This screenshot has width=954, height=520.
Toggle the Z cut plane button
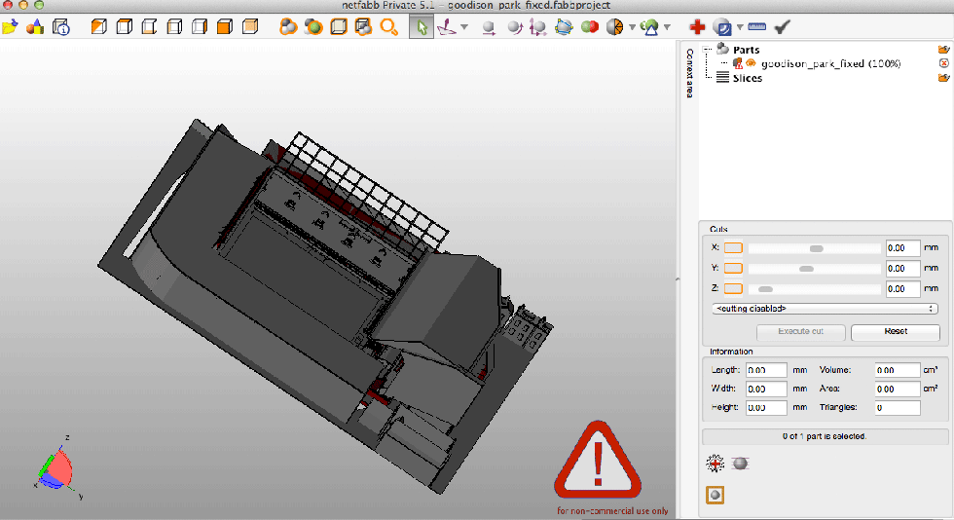click(733, 288)
